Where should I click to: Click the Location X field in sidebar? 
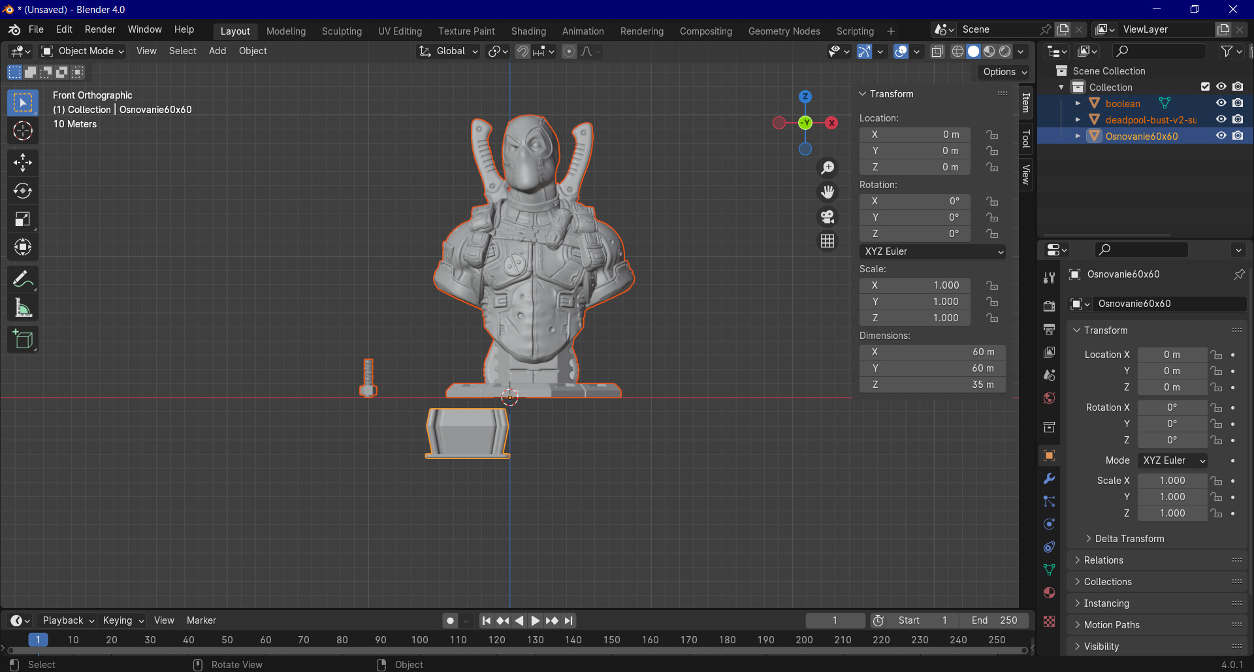pos(914,135)
